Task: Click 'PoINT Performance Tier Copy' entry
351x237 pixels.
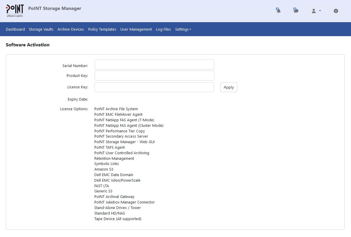Action: [x=120, y=131]
